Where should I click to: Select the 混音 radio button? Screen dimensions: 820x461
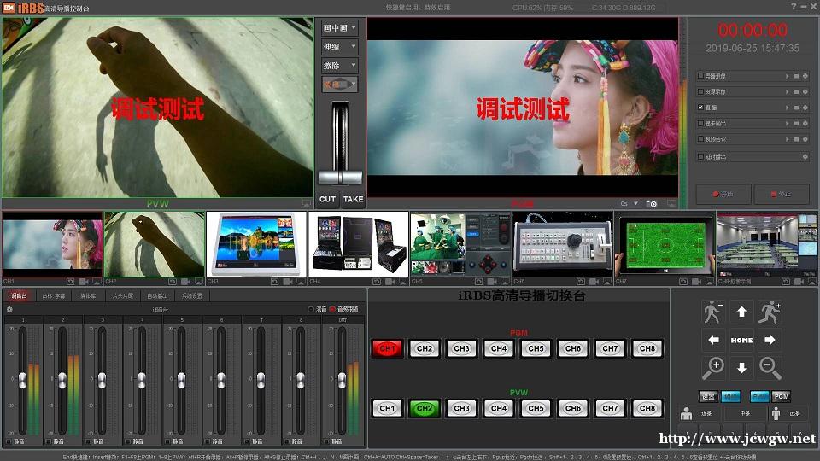[311, 309]
